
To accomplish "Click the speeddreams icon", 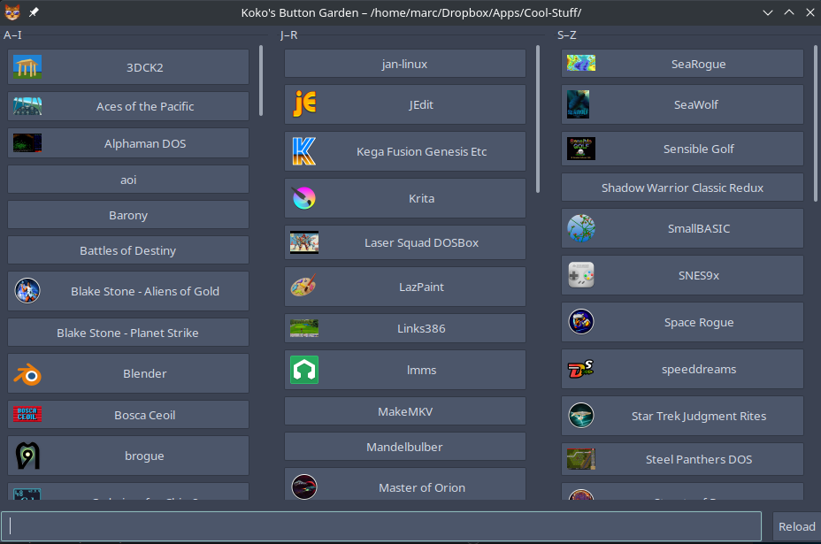I will [581, 369].
